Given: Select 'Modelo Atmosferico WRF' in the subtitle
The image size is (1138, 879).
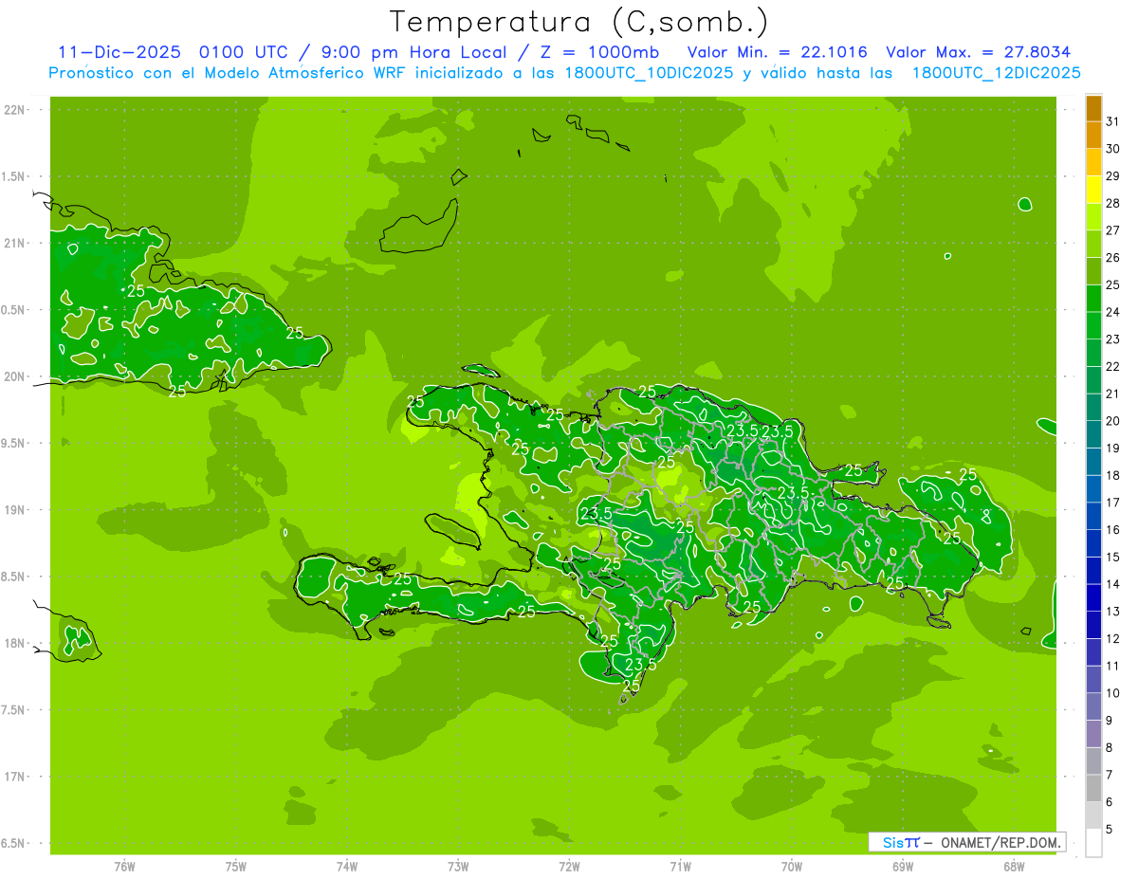Looking at the screenshot, I should tap(303, 72).
